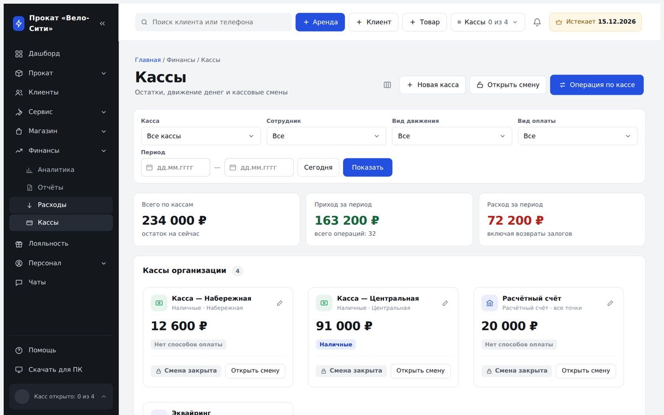
Task: Select Кассы submenu item
Action: click(x=61, y=222)
